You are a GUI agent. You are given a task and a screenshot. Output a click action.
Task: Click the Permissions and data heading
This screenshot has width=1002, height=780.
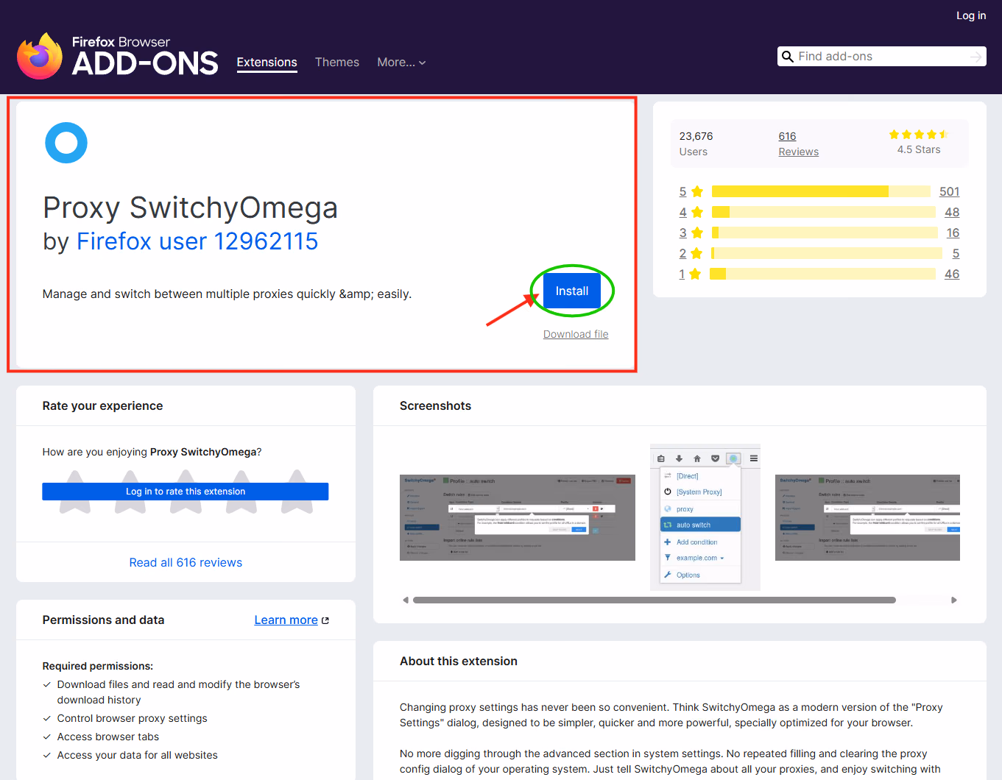[x=103, y=620]
